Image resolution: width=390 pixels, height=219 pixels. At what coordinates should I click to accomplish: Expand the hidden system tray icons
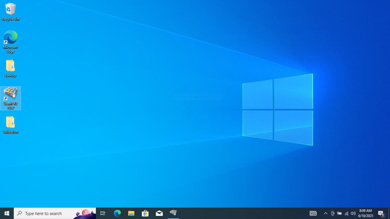(325, 213)
